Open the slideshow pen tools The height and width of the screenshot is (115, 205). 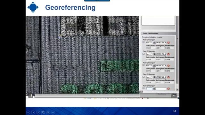pyautogui.click(x=38, y=112)
